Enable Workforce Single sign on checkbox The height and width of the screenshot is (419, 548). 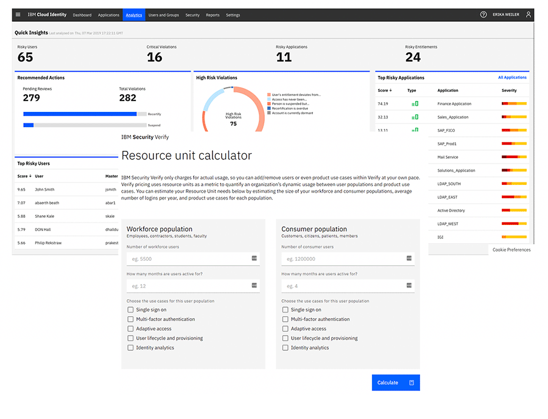[130, 310]
